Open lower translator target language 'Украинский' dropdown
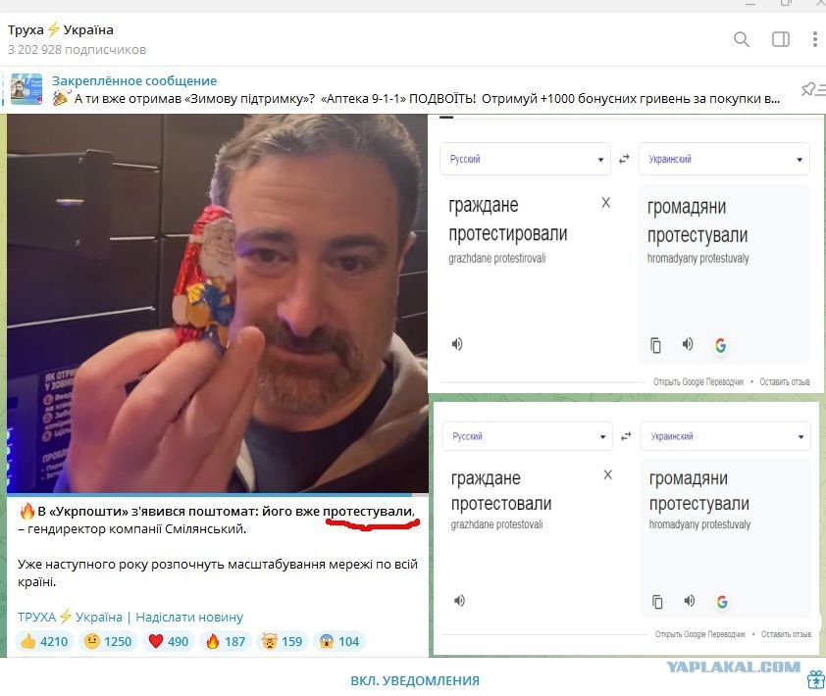The height and width of the screenshot is (696, 826). (725, 436)
